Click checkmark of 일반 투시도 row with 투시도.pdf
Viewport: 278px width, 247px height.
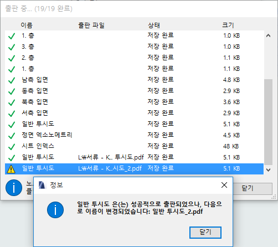point(12,158)
